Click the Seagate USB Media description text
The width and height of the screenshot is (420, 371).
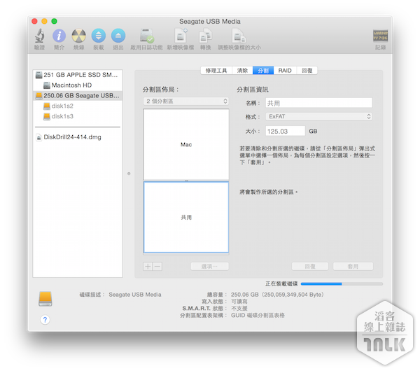(135, 295)
